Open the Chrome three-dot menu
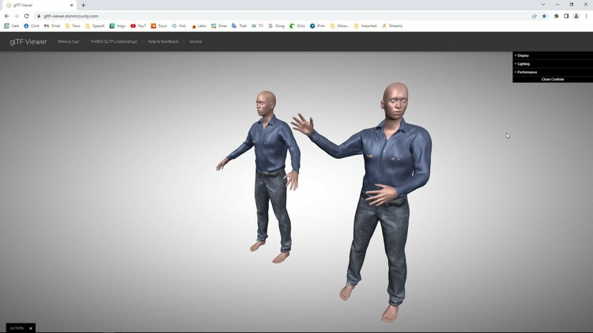593x333 pixels. 586,16
